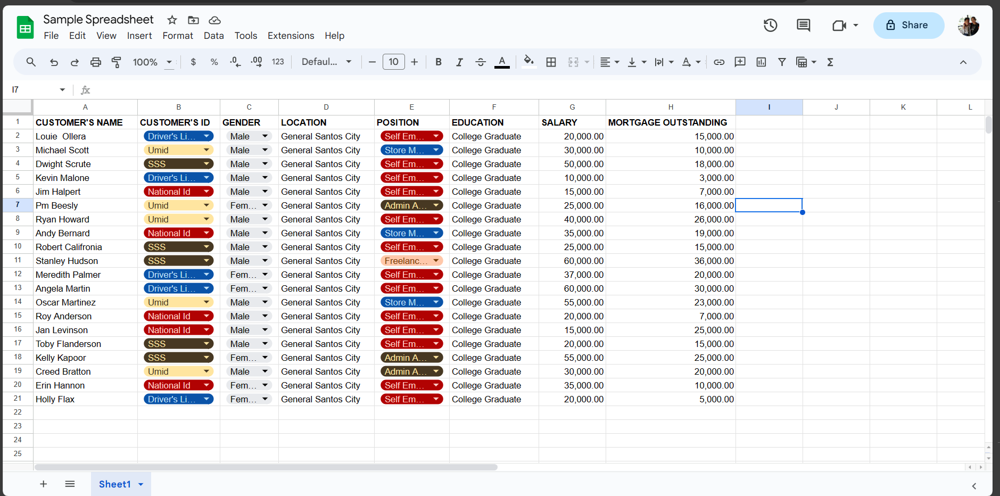The width and height of the screenshot is (1000, 496).
Task: Click the insert link icon
Action: coord(719,62)
